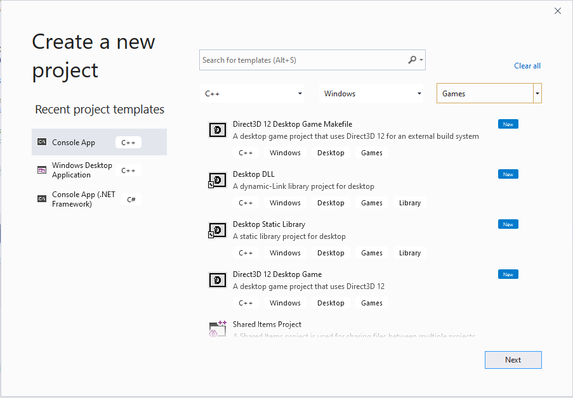This screenshot has width=573, height=398.
Task: Click Desktop tag under Makefile template
Action: point(331,153)
